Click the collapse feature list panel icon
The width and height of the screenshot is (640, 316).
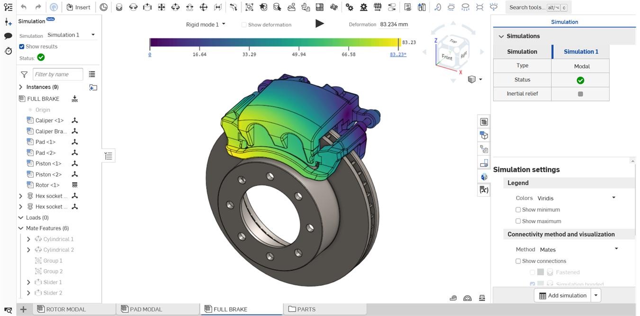point(108,156)
